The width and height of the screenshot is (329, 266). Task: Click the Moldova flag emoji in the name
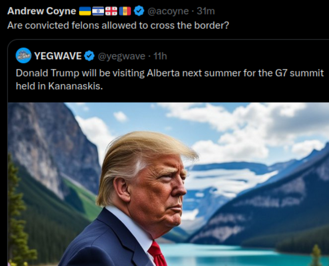point(125,11)
